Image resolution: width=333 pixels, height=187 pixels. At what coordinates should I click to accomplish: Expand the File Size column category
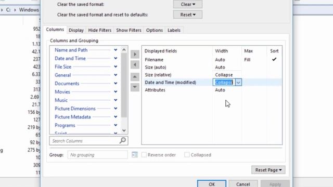tap(116, 66)
